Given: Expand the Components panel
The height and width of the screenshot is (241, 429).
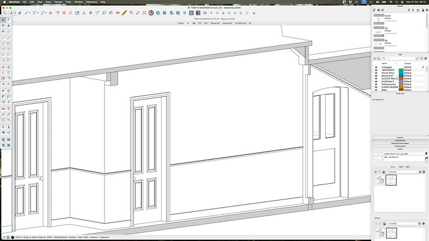Looking at the screenshot, I should (x=400, y=140).
